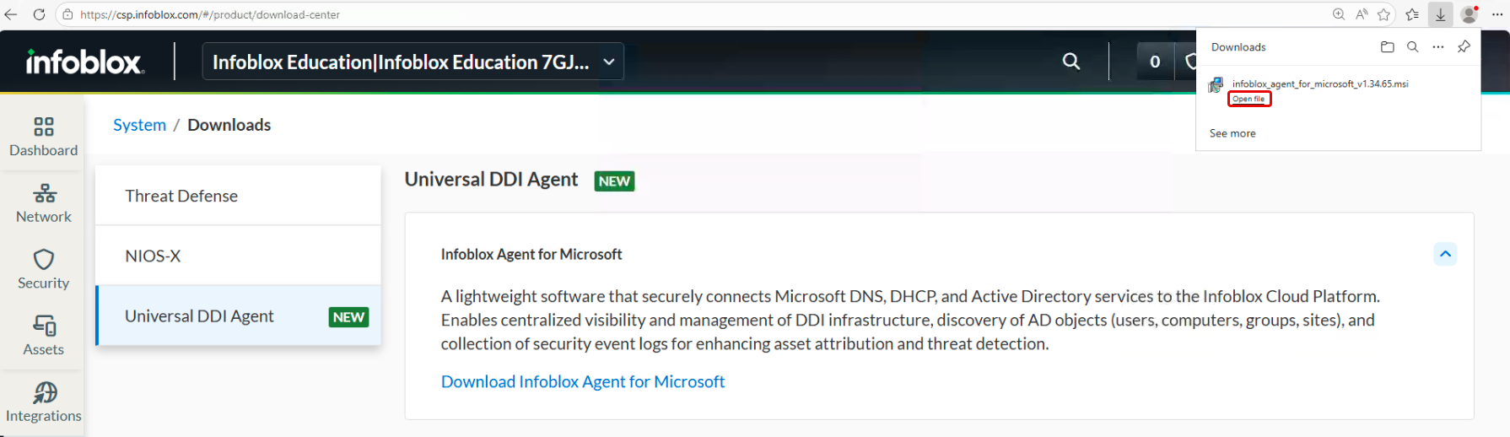
Task: Open the Favorites list
Action: click(x=1412, y=14)
